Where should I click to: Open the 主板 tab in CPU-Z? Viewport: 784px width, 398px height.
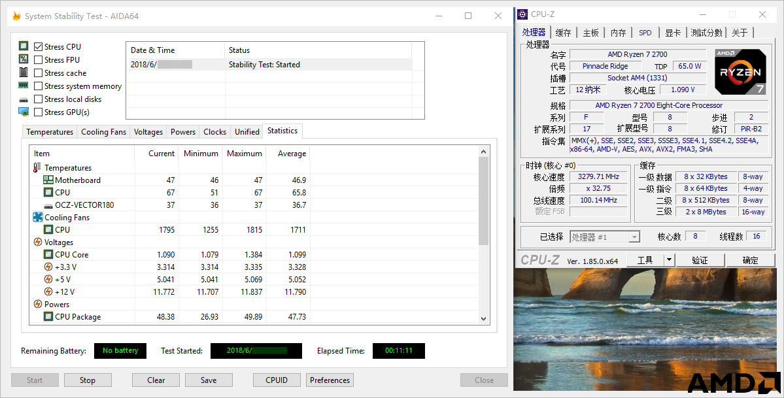click(590, 33)
